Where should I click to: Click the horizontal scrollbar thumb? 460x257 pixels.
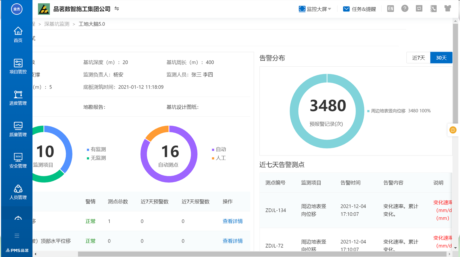(262, 254)
